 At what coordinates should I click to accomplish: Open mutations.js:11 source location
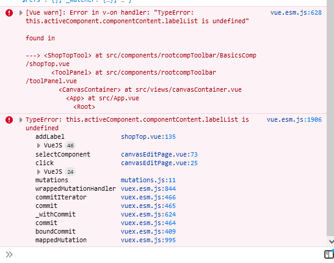(x=148, y=180)
